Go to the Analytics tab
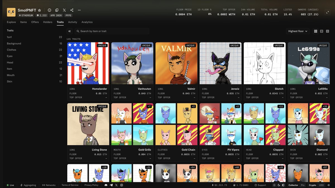Screen dimensions: 335x188 (x=87, y=22)
